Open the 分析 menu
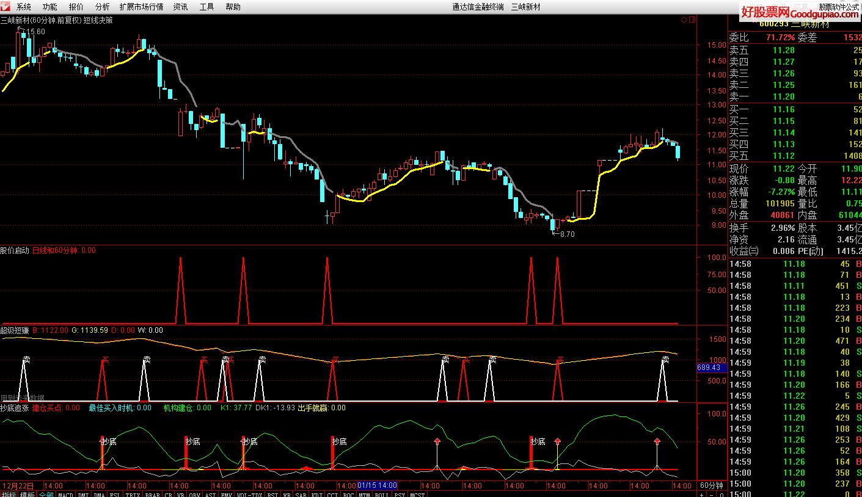 [102, 7]
